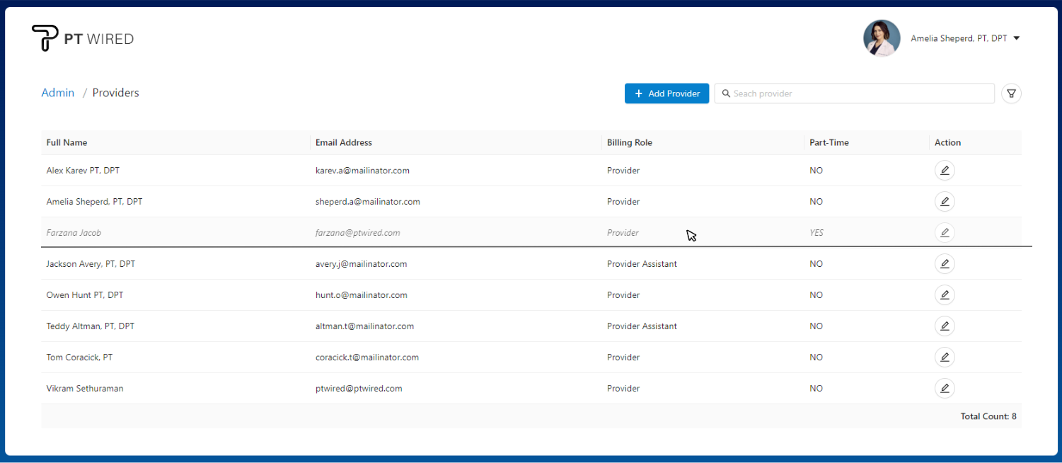Viewport: 1062px width, 463px height.
Task: Open the provider filter options
Action: [1011, 93]
